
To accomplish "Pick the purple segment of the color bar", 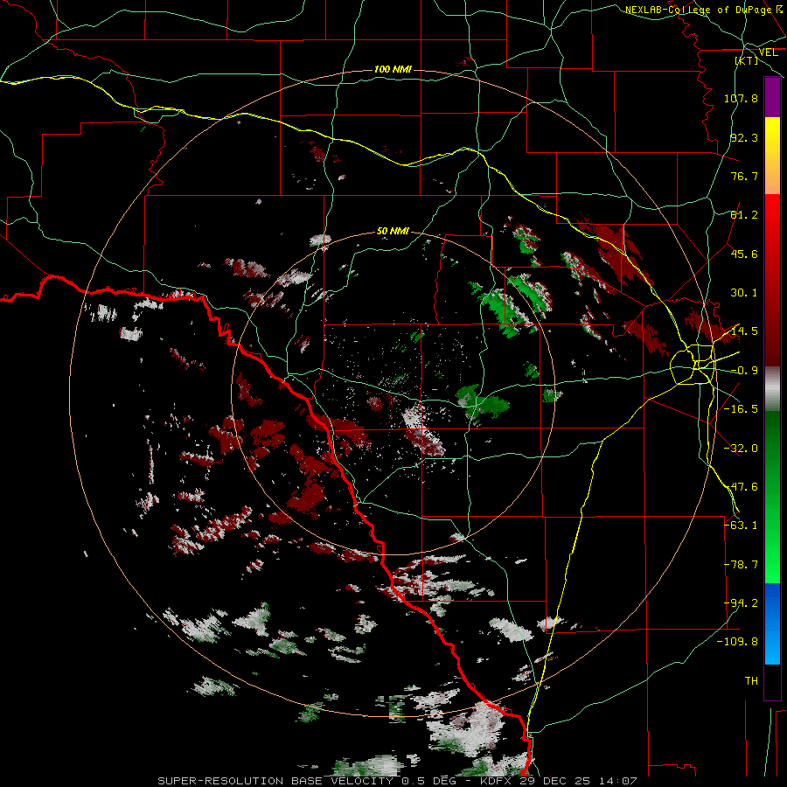I will [772, 97].
